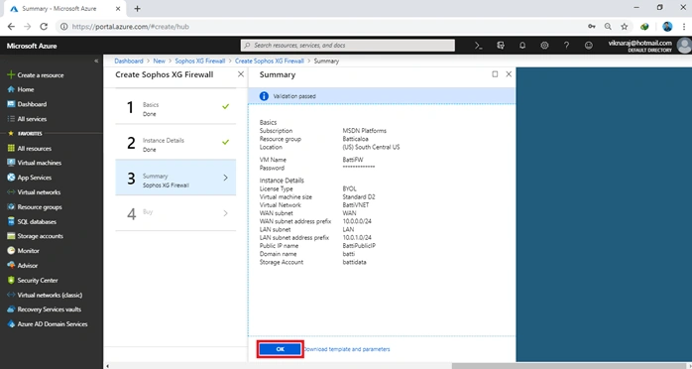Click the Advisor icon
The width and height of the screenshot is (692, 369).
[11, 265]
